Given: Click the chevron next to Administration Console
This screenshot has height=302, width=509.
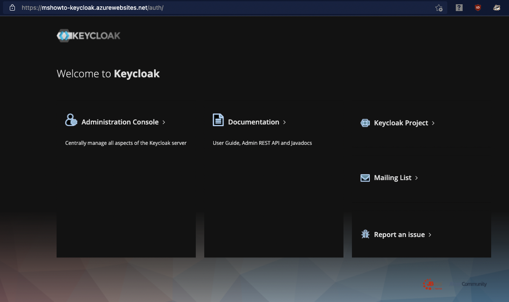Looking at the screenshot, I should pyautogui.click(x=164, y=122).
